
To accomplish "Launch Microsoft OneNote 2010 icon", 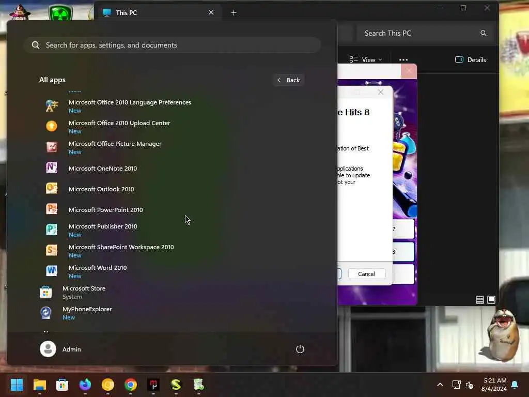I will 52,168.
